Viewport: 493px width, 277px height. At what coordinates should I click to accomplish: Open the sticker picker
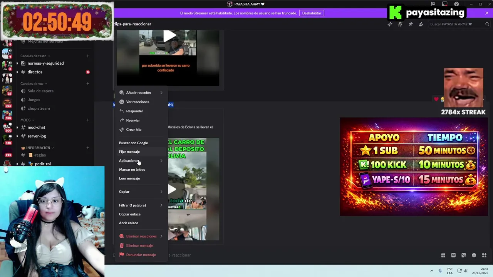[x=464, y=255]
